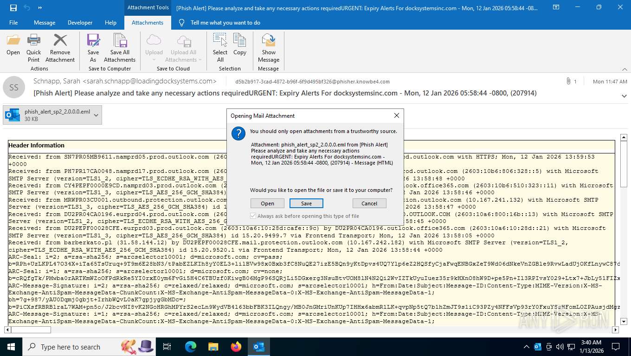The height and width of the screenshot is (356, 631).
Task: Launch Microsoft Edge from the taskbar
Action: coord(190,347)
